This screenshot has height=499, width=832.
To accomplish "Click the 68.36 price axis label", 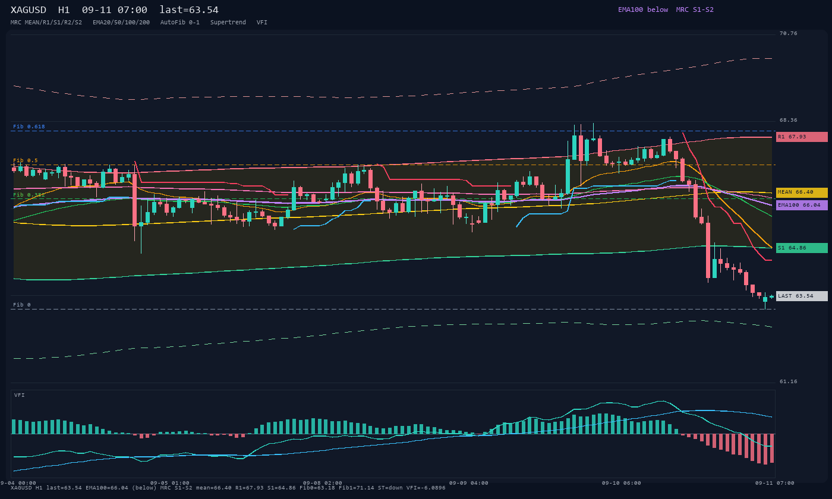I will 789,120.
